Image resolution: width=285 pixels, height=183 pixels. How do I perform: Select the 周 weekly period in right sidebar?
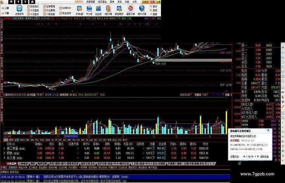coord(283,151)
